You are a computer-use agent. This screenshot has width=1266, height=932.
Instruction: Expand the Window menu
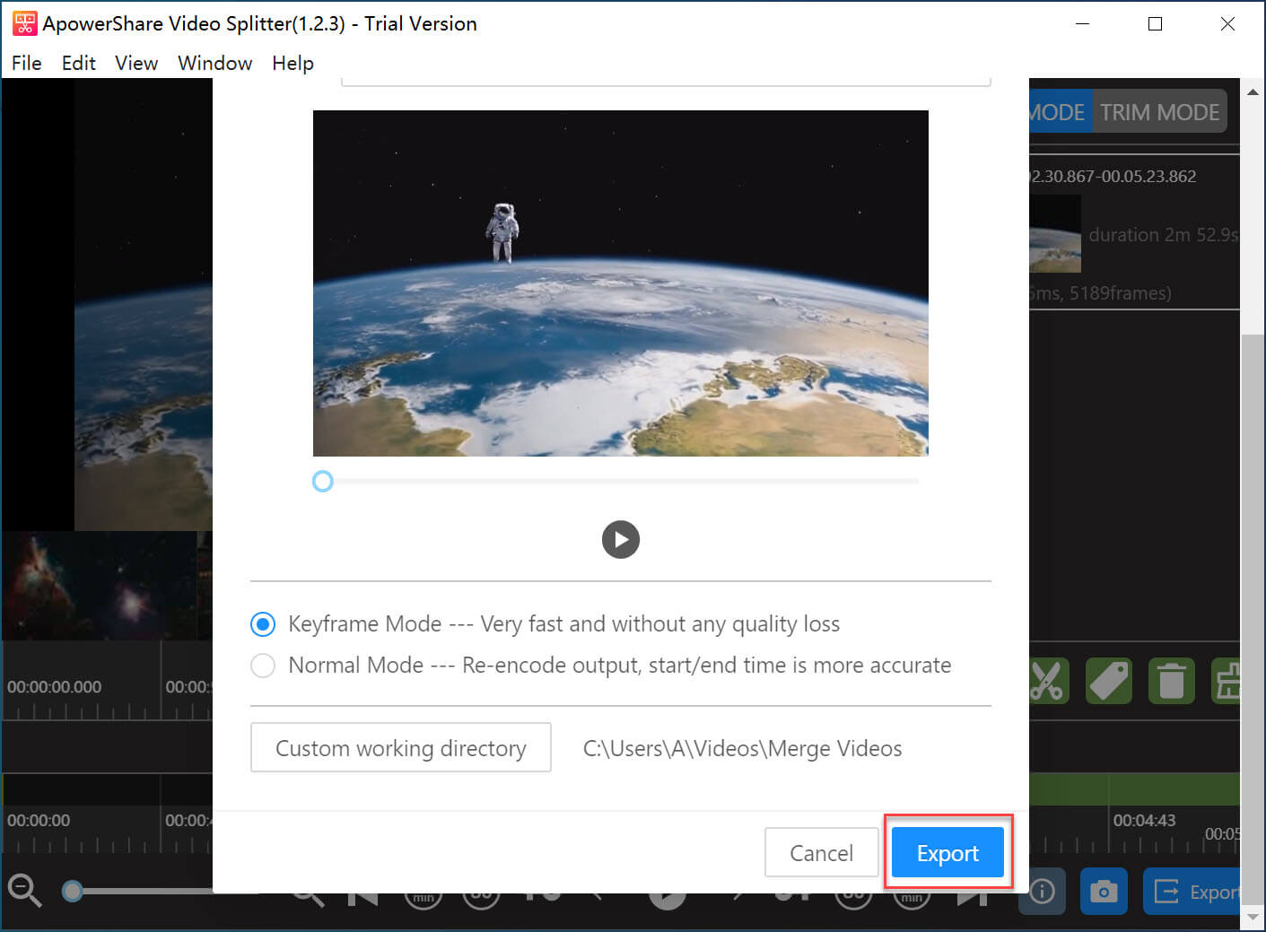pos(214,63)
